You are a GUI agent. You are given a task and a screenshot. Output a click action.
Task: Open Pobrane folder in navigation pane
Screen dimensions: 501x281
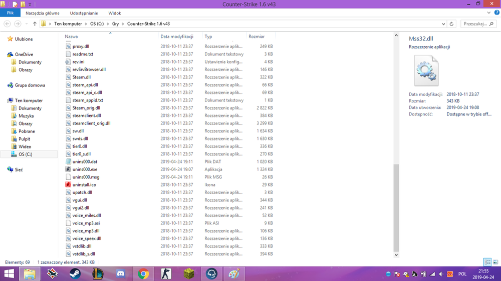[27, 131]
